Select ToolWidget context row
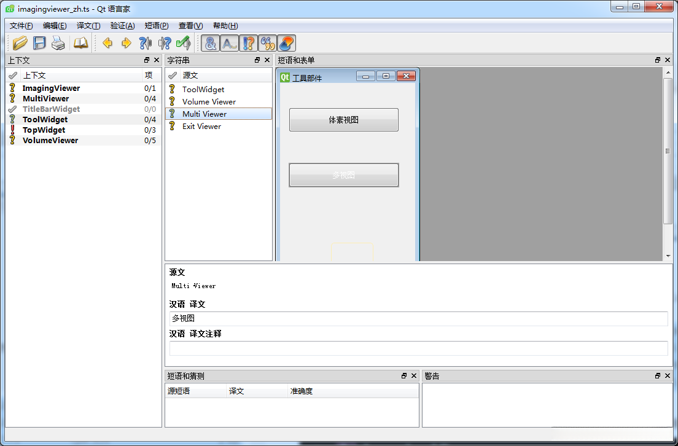 click(x=83, y=119)
